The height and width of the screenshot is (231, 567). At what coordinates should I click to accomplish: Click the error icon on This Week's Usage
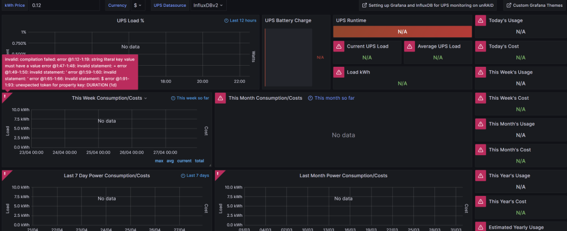(481, 72)
